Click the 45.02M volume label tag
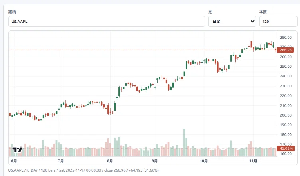Screen dimensions: 300x176 [x=286, y=148]
